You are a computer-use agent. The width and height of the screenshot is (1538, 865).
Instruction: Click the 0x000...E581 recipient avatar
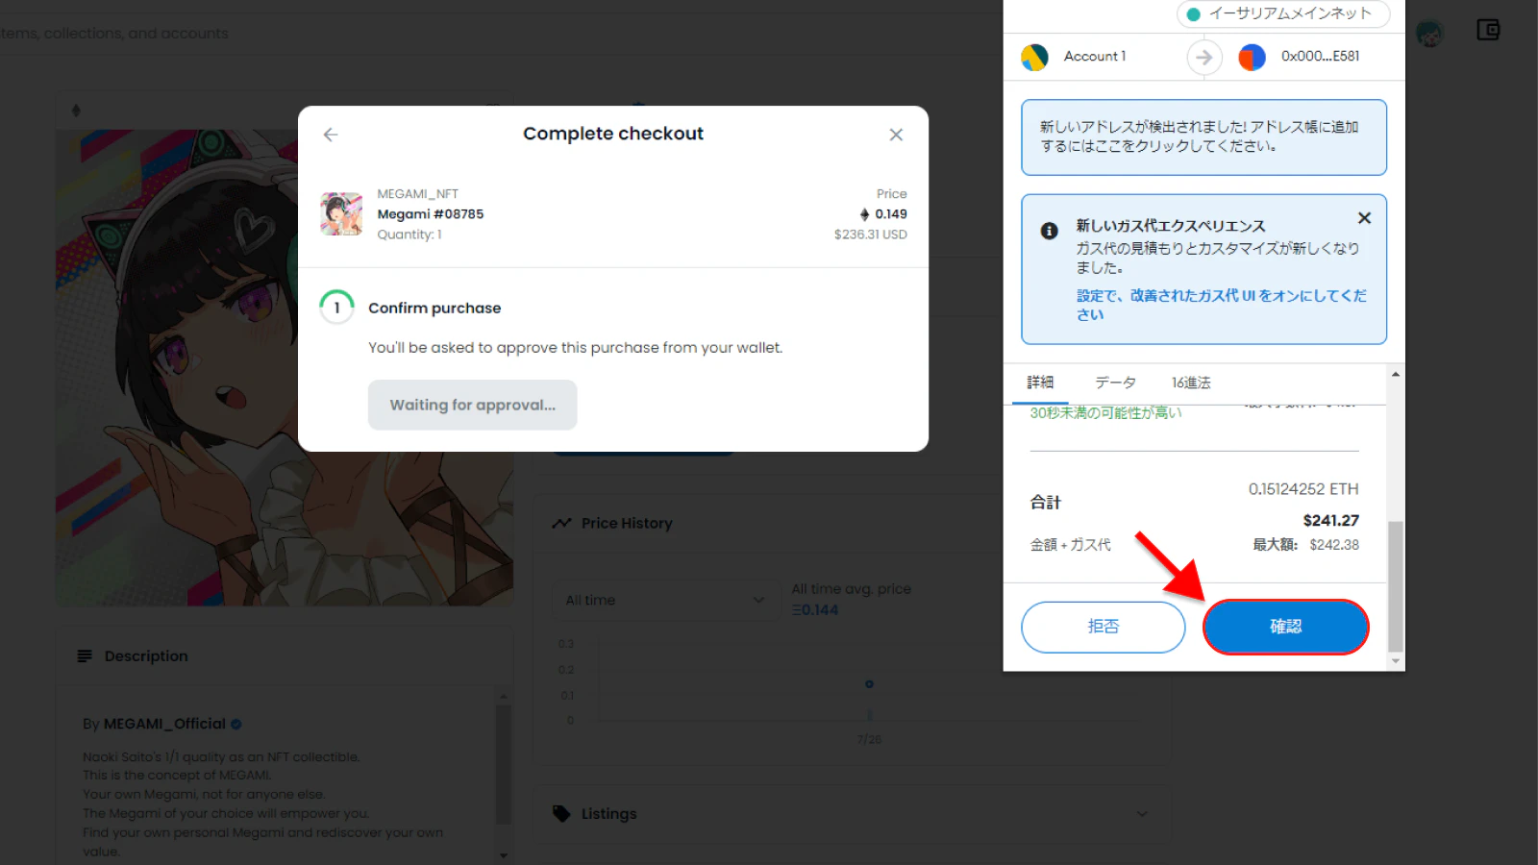coord(1252,58)
